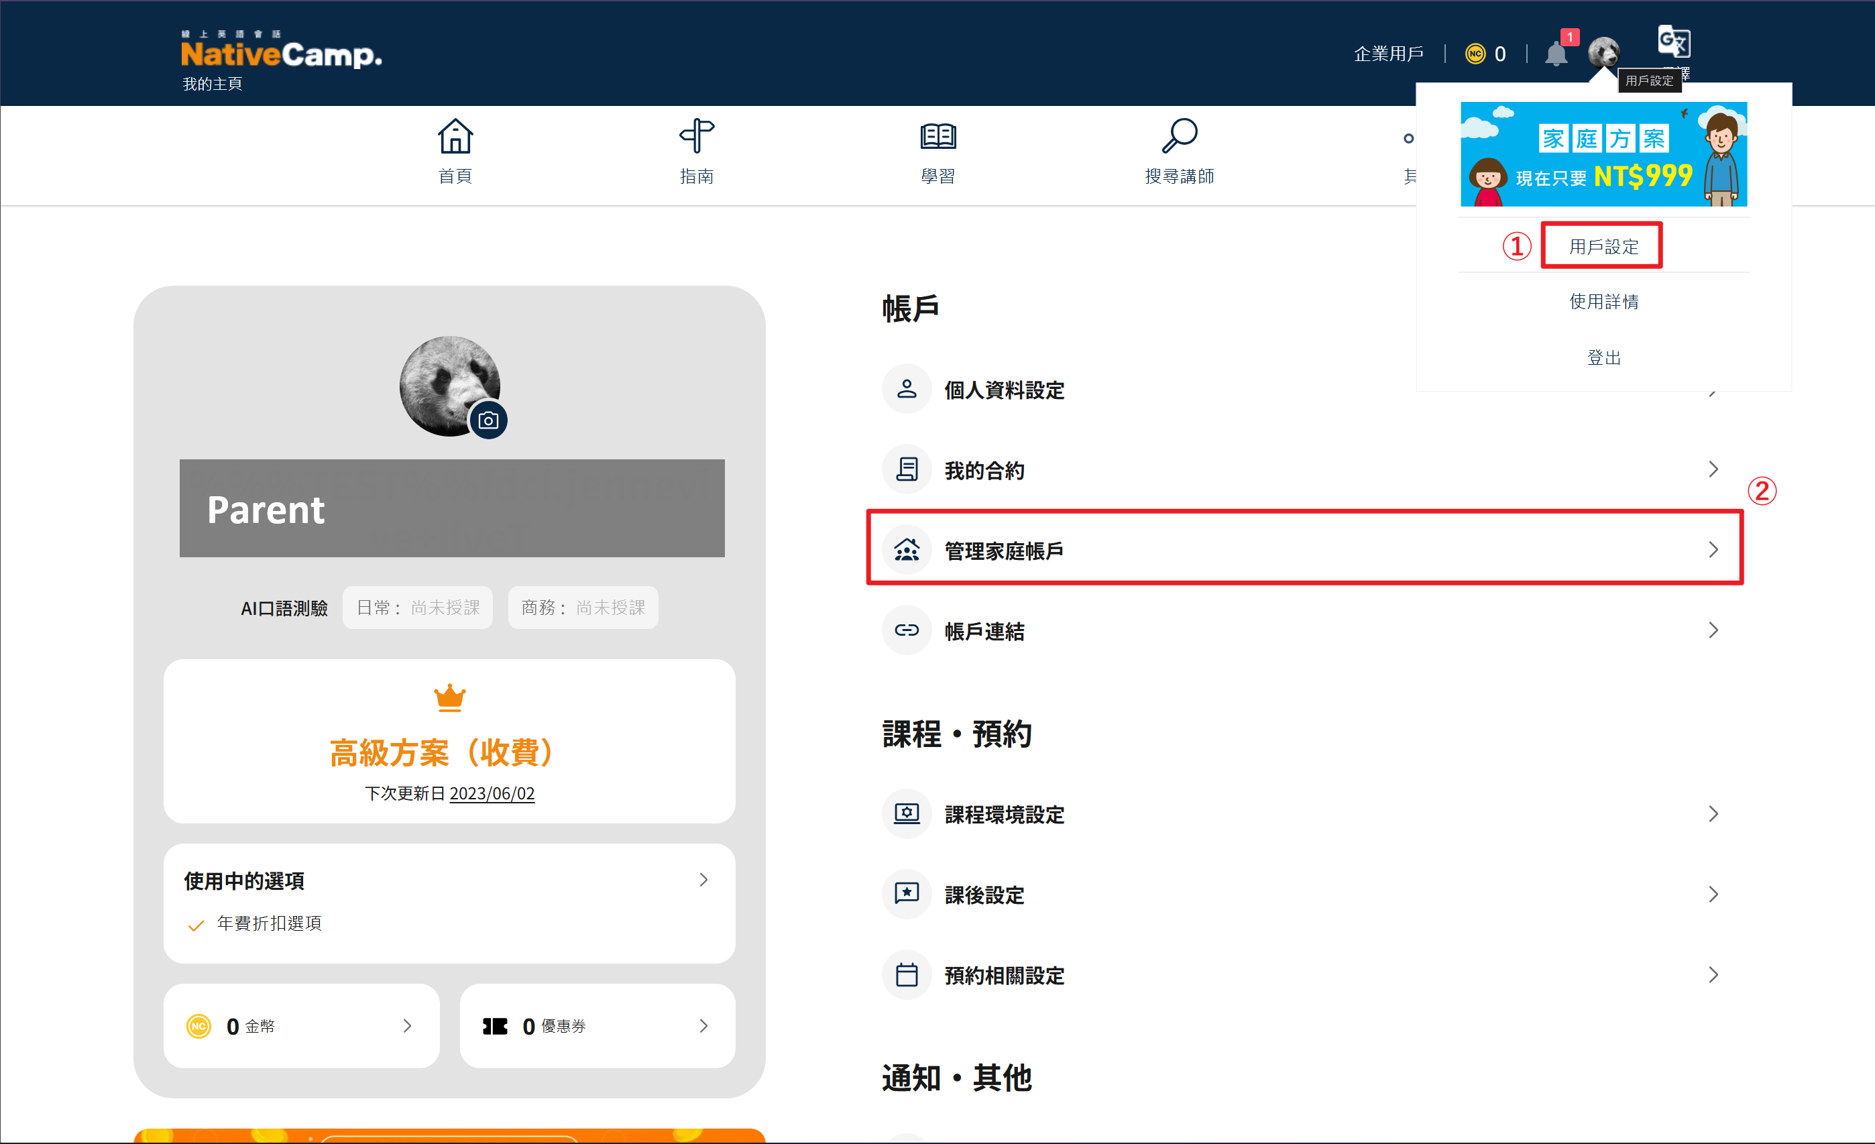Click the 家庭方案 NT$999 banner
The image size is (1875, 1144).
(1603, 154)
